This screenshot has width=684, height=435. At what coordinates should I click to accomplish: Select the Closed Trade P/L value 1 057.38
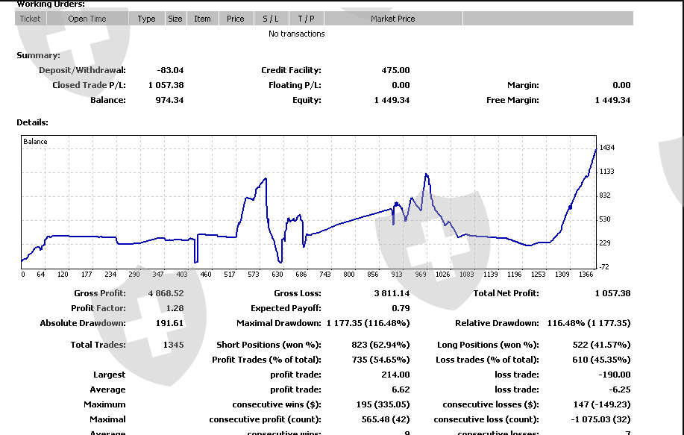(x=166, y=85)
